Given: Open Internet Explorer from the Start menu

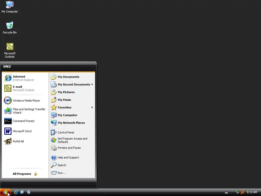Looking at the screenshot, I should tap(25, 78).
